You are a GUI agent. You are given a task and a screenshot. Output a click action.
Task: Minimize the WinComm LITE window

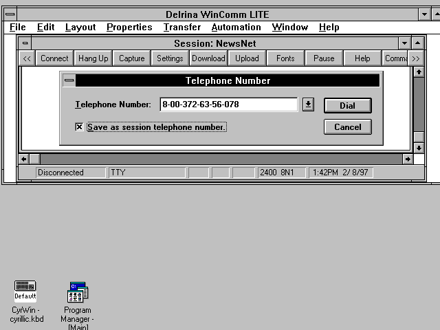point(424,14)
